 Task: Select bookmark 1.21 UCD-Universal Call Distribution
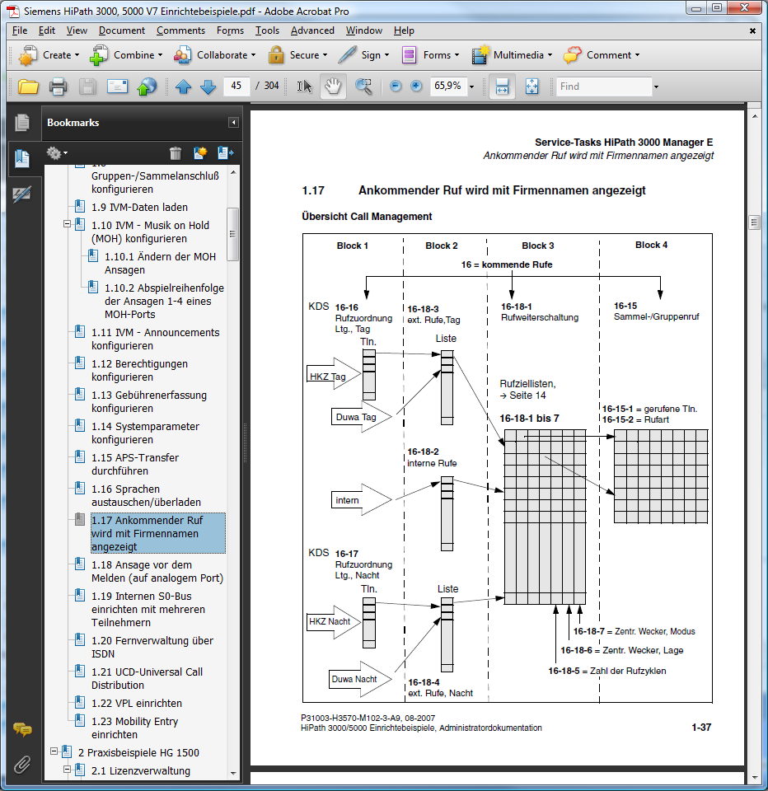147,678
